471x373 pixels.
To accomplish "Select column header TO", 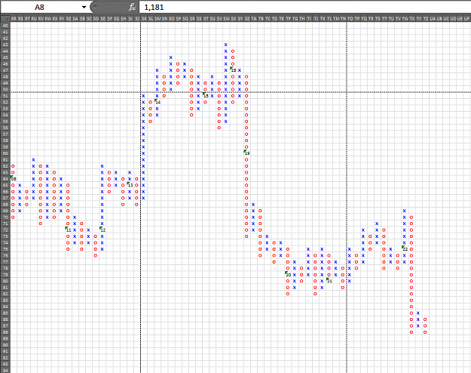I will (x=350, y=19).
